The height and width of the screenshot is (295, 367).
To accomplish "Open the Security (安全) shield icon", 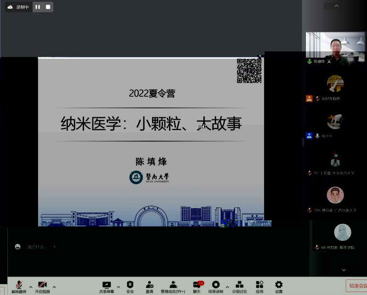I will coord(130,286).
